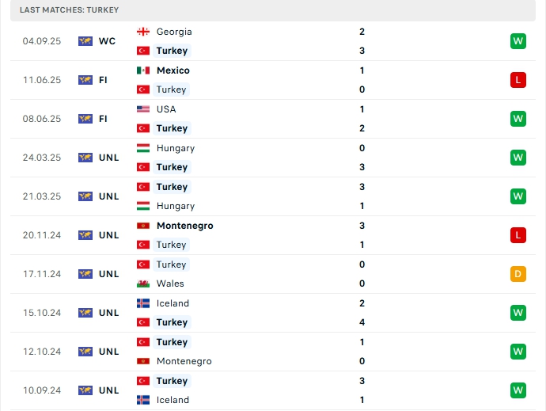Click the orange D badge for Wales match
The height and width of the screenshot is (411, 546).
[518, 274]
